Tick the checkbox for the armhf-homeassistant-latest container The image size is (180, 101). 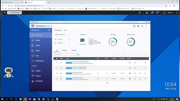pyautogui.click(x=57, y=63)
